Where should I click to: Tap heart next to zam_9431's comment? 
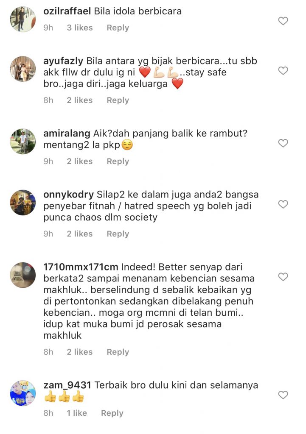pyautogui.click(x=283, y=395)
